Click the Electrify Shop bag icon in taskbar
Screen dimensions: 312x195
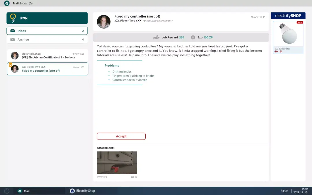click(72, 191)
